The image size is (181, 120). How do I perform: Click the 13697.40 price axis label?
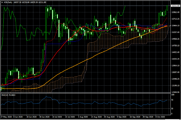click(x=176, y=72)
